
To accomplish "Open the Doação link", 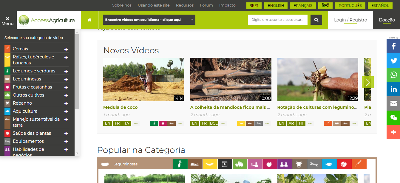I will coord(387,20).
